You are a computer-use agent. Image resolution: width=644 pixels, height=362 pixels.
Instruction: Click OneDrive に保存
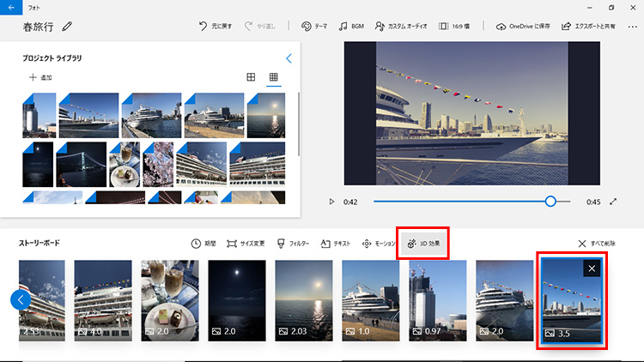(x=524, y=27)
